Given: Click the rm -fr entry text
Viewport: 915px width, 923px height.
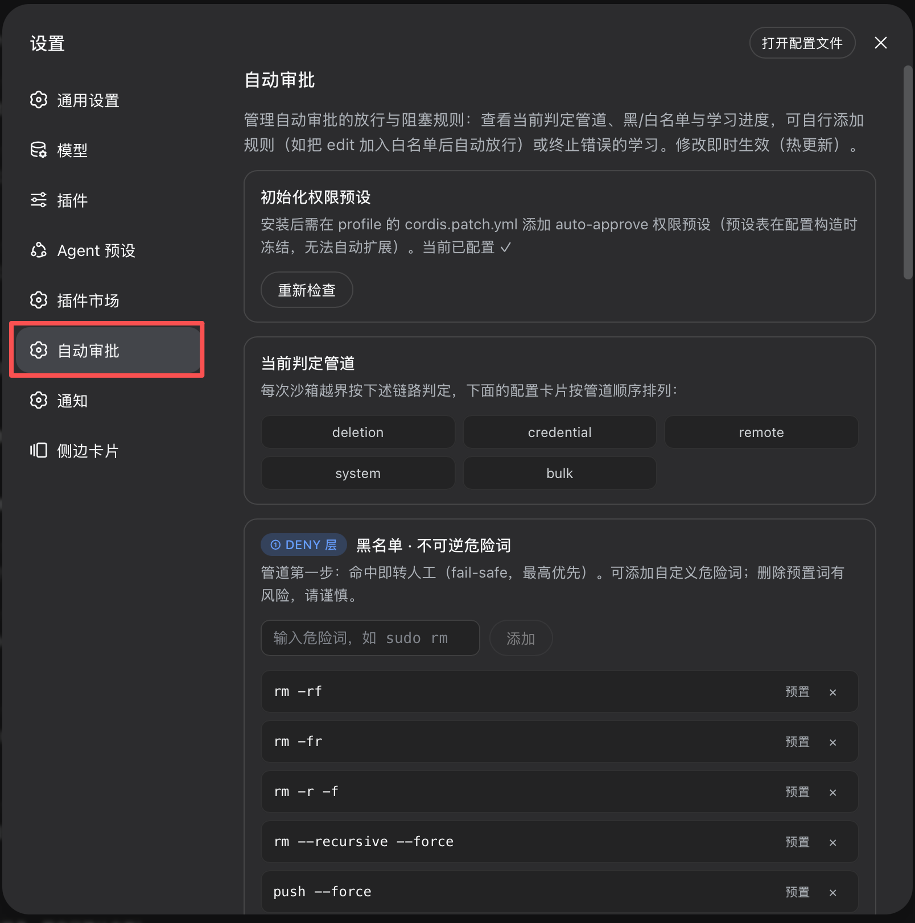Looking at the screenshot, I should click(x=298, y=741).
